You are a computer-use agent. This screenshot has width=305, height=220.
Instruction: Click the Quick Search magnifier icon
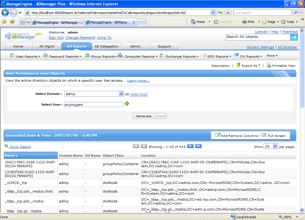click(x=7, y=146)
